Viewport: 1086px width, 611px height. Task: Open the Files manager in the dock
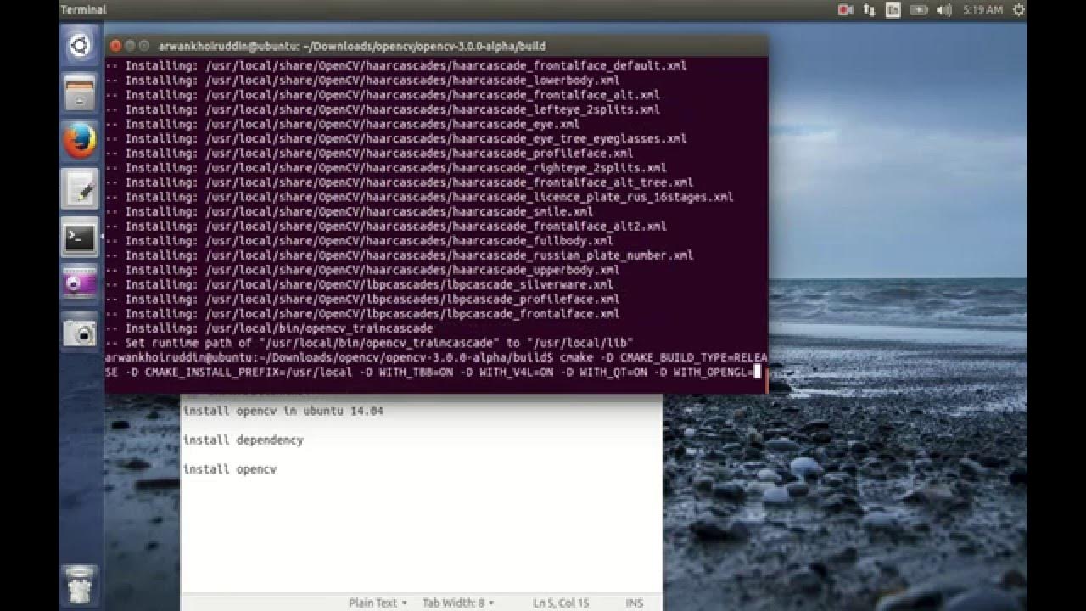coord(81,93)
